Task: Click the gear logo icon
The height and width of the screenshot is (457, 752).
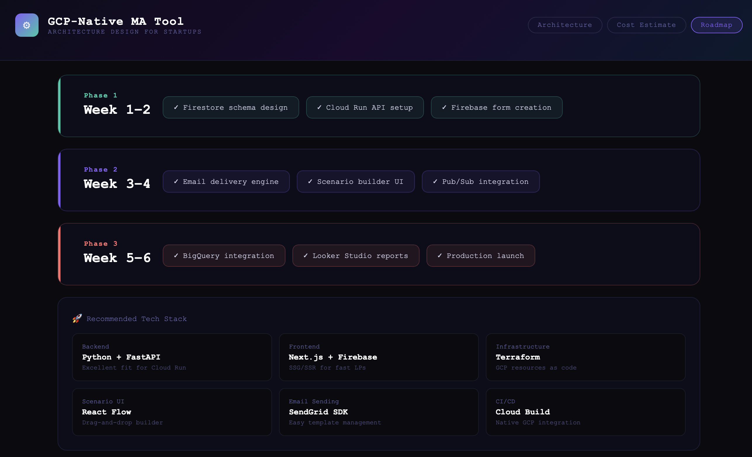Action: pyautogui.click(x=27, y=25)
